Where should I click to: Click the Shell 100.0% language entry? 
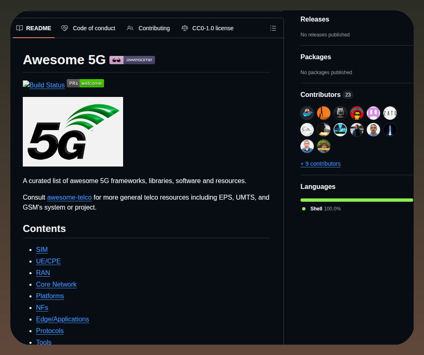coord(321,209)
